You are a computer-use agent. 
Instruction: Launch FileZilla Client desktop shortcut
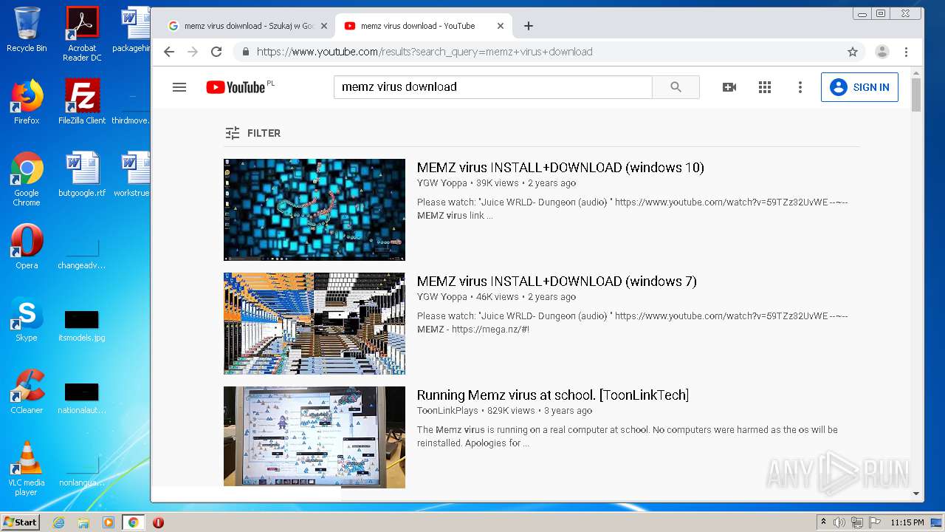point(82,102)
